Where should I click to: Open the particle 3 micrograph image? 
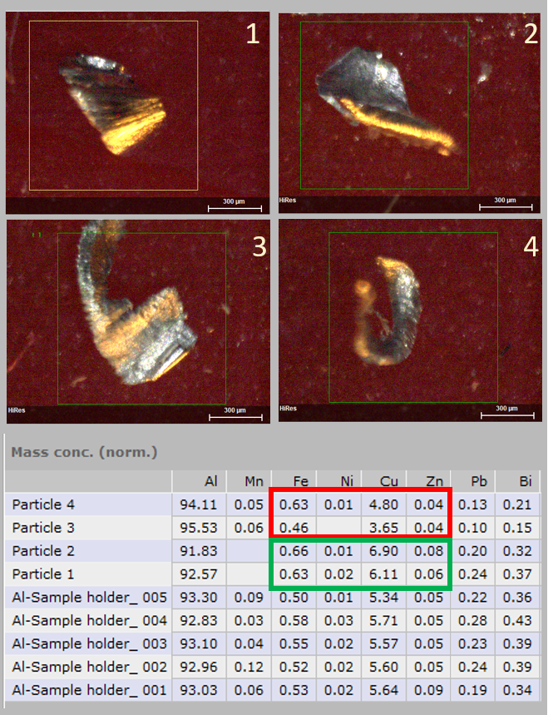point(137,320)
